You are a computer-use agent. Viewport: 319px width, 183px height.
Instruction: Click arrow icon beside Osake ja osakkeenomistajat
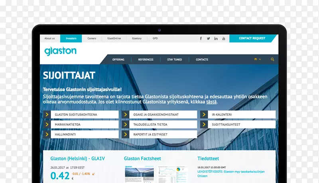pyautogui.click(x=125, y=115)
